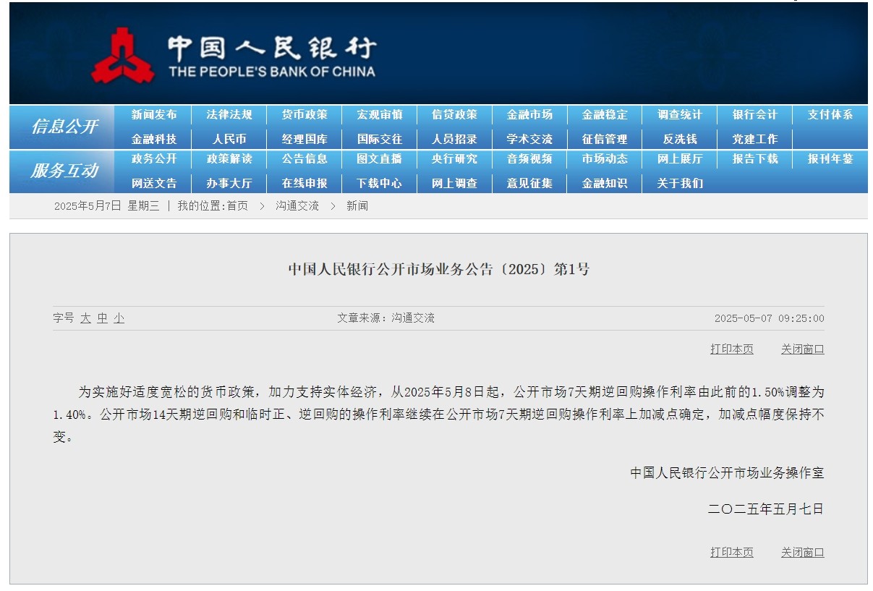Screen dimensions: 873x591
Task: Open 公告信息 navigation item
Action: pyautogui.click(x=305, y=159)
